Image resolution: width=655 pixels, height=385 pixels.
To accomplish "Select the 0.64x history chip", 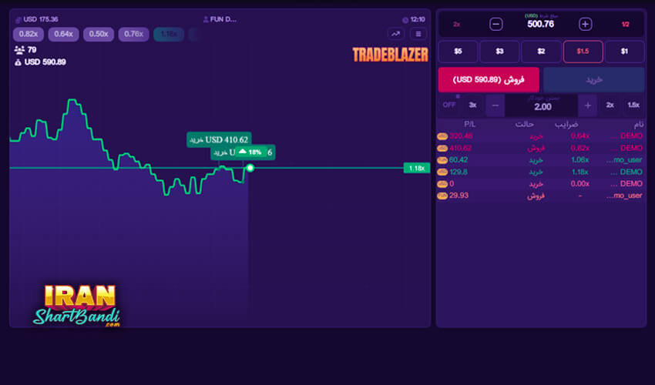I will tap(63, 34).
